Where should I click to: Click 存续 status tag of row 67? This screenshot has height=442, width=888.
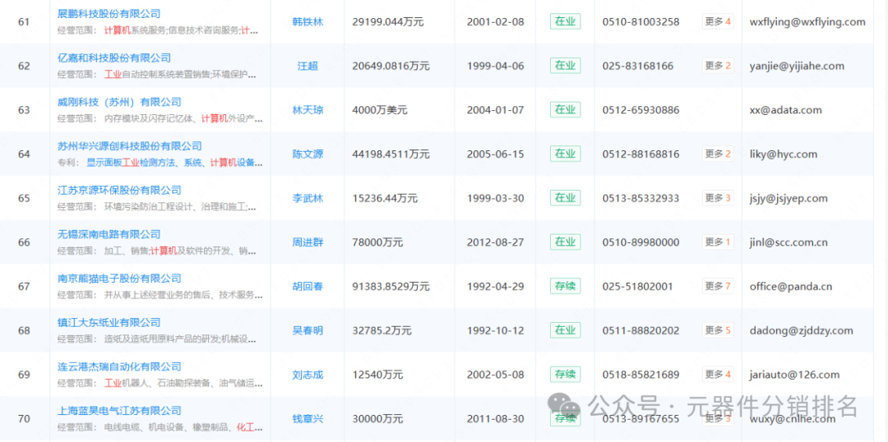coord(565,287)
